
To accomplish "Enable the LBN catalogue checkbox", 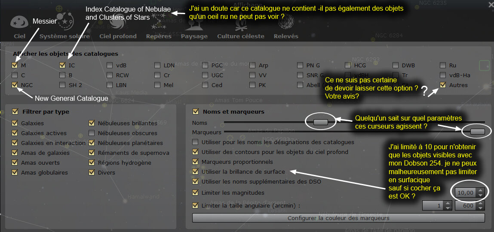I will point(110,85).
